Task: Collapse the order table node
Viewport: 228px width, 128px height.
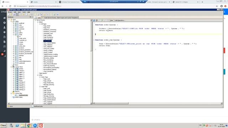Action: coord(14,35)
